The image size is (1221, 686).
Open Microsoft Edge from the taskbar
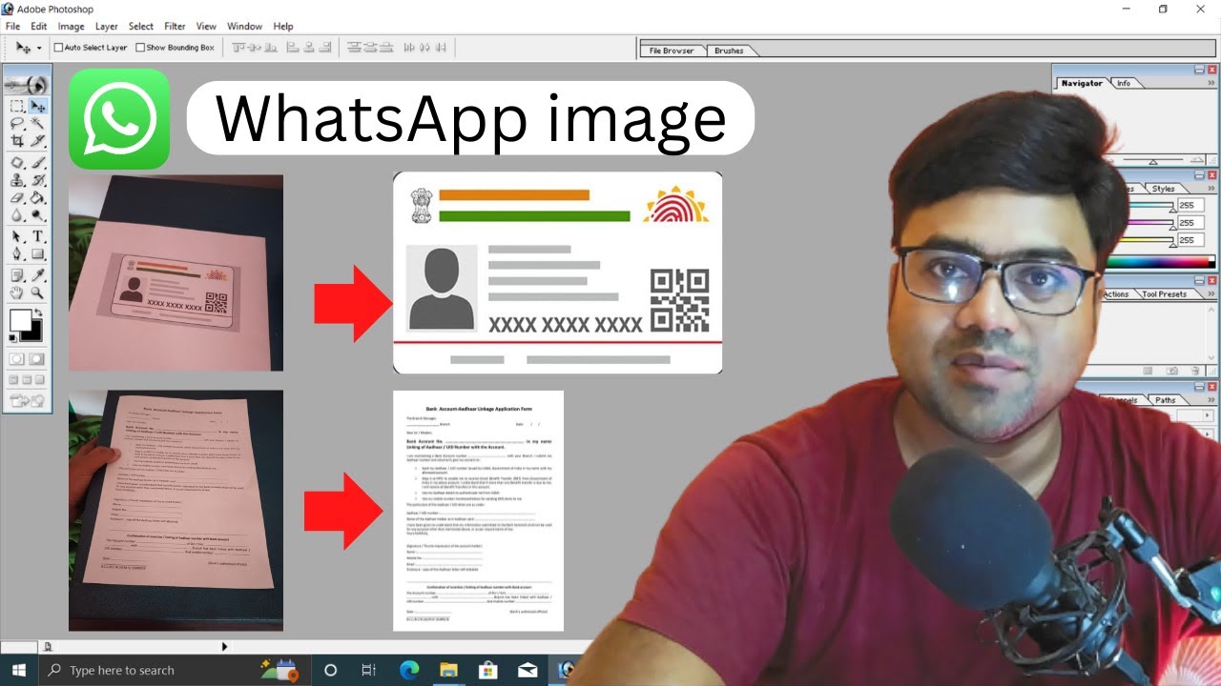click(x=409, y=670)
